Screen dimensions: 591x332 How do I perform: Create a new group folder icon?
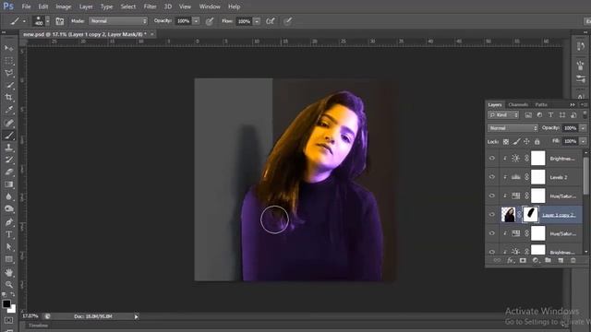tap(548, 260)
